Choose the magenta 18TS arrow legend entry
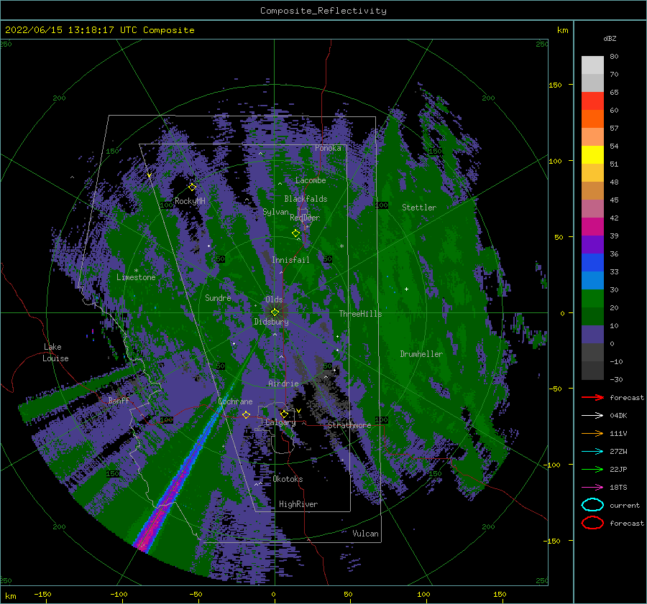647x604 pixels. pyautogui.click(x=592, y=487)
